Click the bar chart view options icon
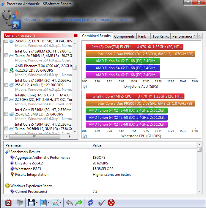 (43, 203)
